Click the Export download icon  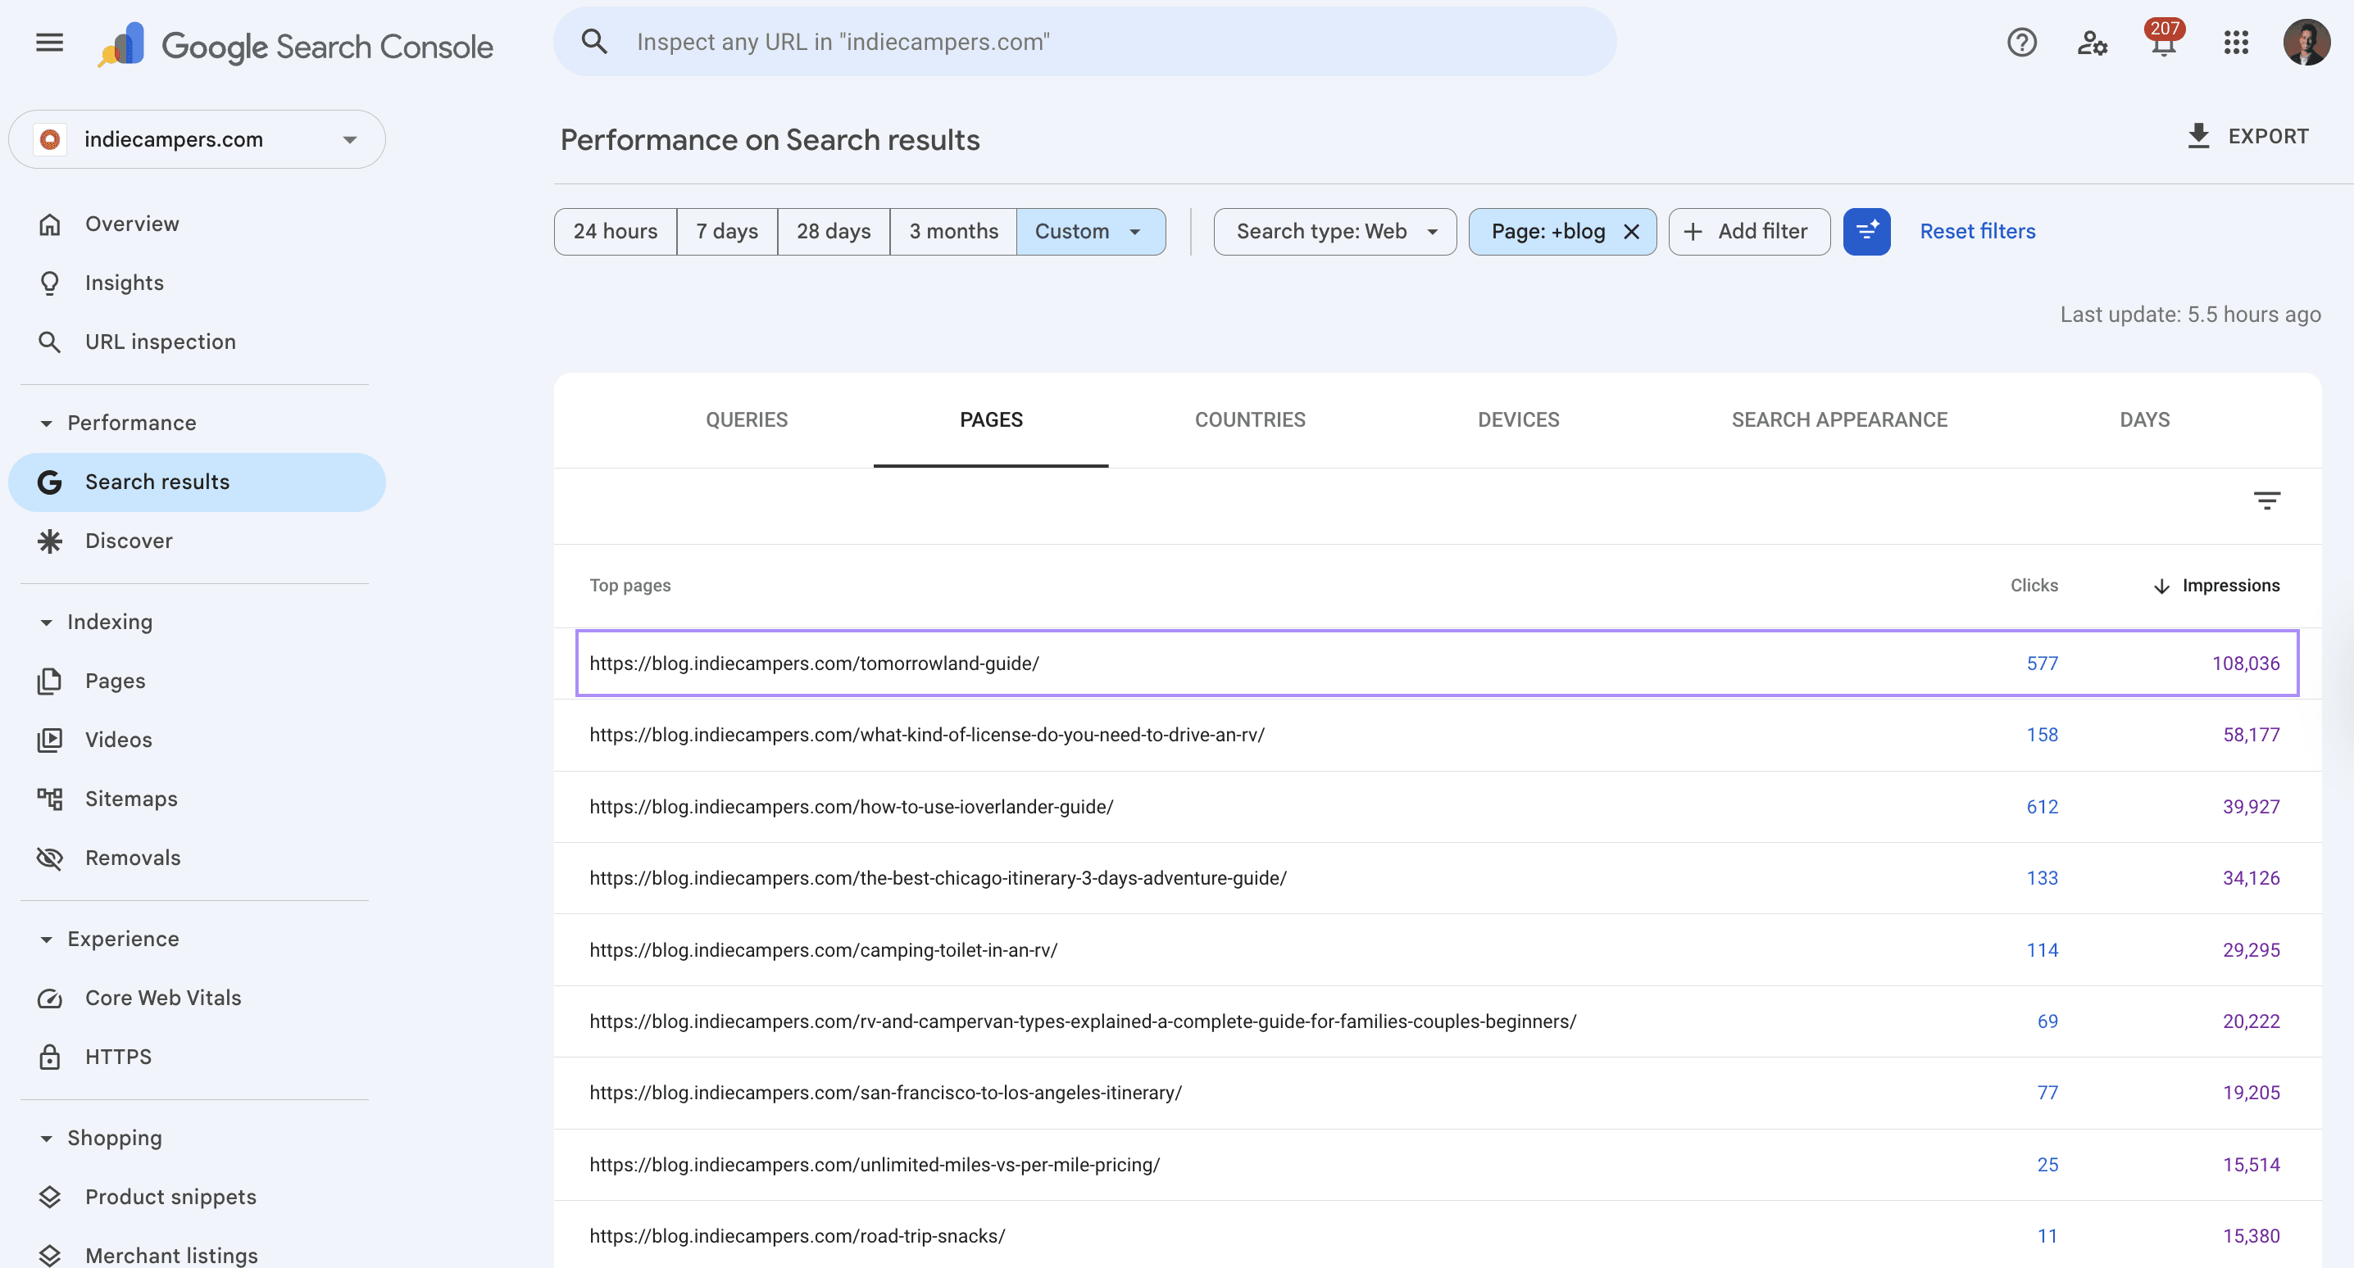tap(2197, 136)
